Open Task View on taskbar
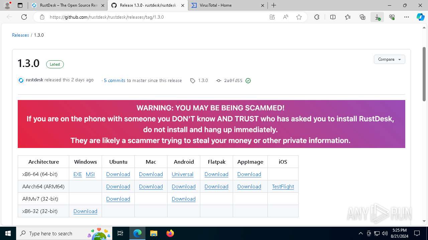Viewport: 428px width, 240px height. pyautogui.click(x=120, y=233)
